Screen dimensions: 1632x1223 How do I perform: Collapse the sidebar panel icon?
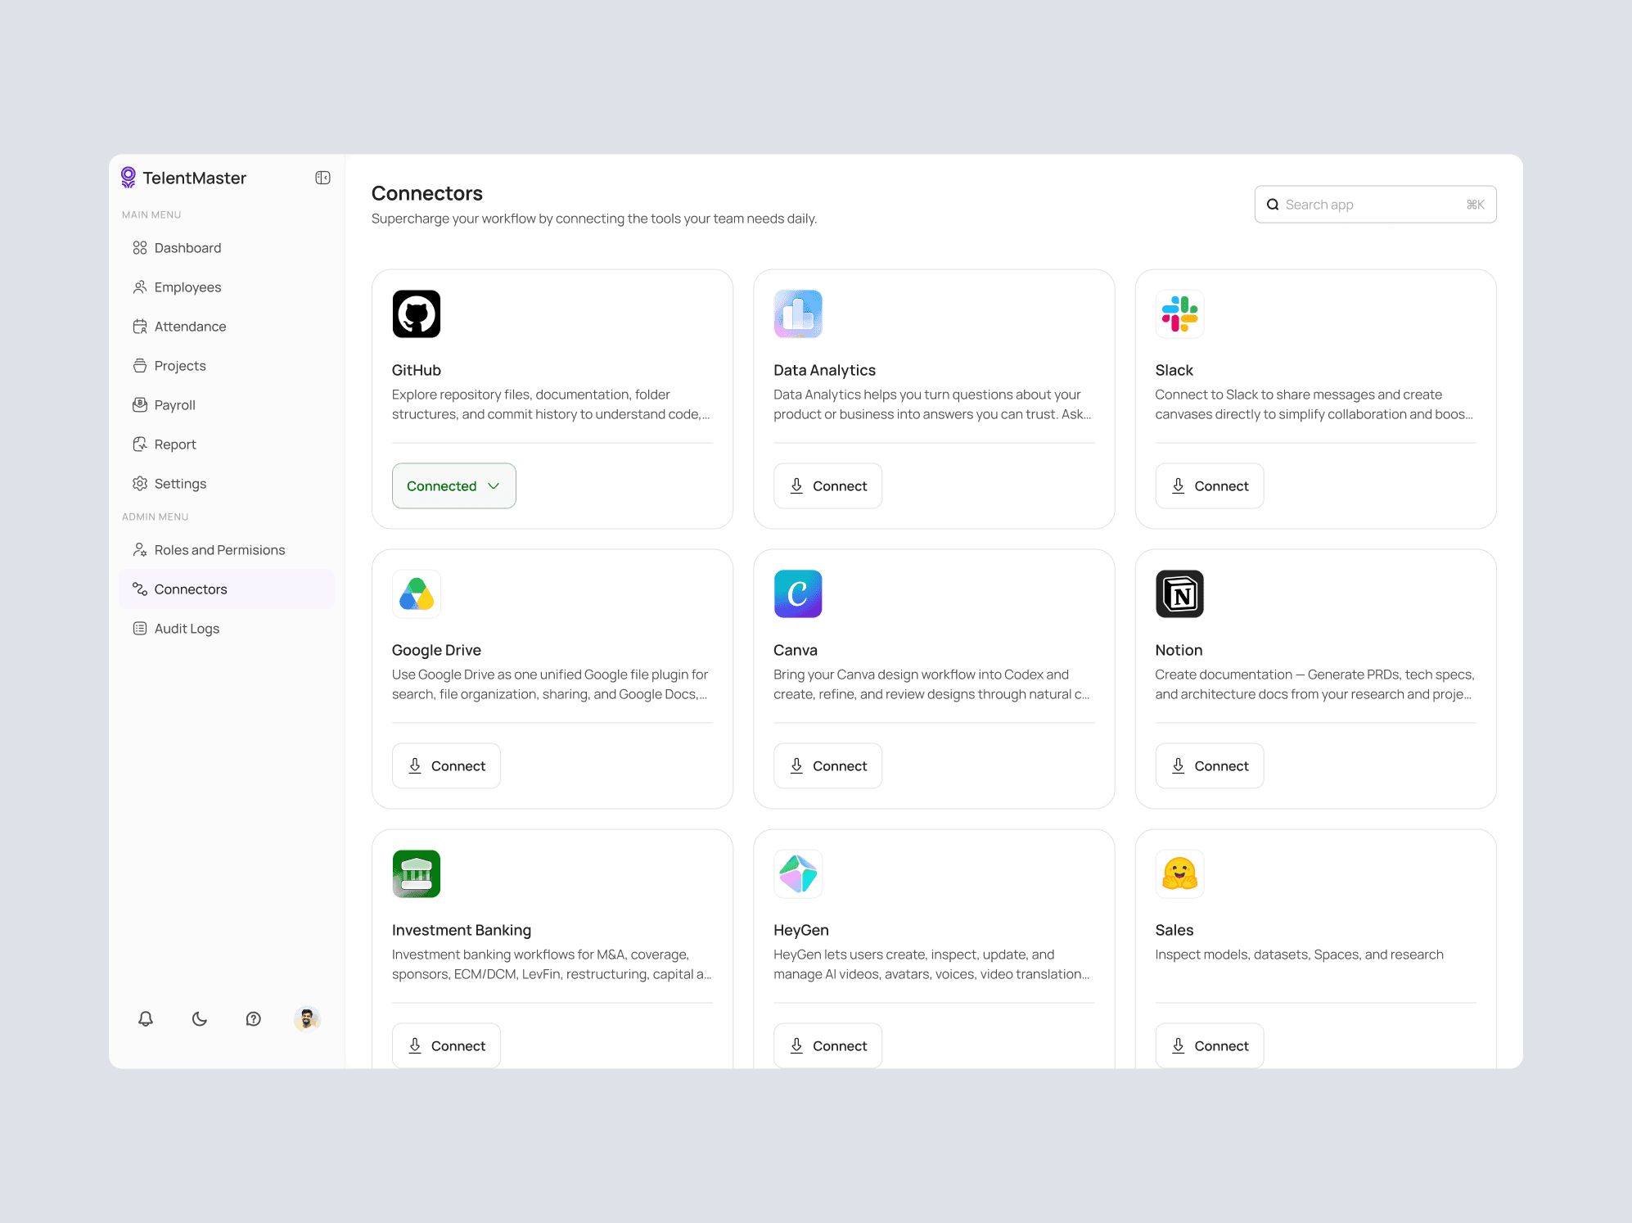pyautogui.click(x=322, y=178)
